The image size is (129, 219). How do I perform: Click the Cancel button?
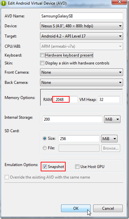tap(108, 208)
